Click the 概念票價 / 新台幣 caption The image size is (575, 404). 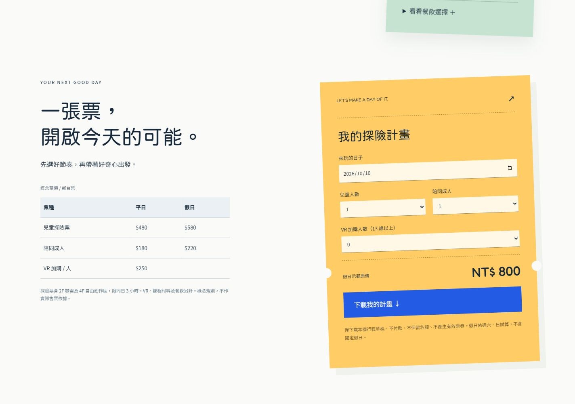pyautogui.click(x=58, y=188)
